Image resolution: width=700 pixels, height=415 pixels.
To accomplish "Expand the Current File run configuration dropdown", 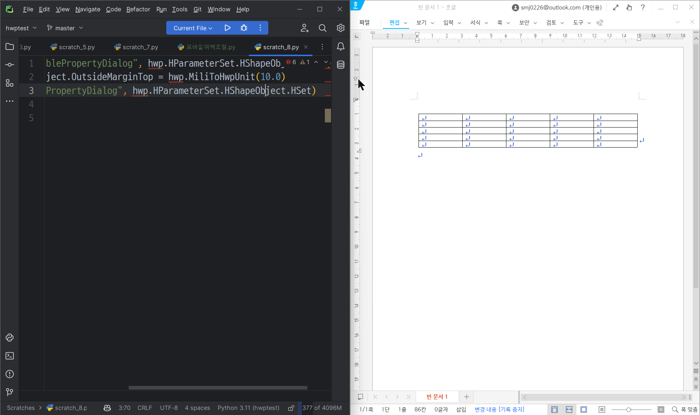I will tap(192, 28).
